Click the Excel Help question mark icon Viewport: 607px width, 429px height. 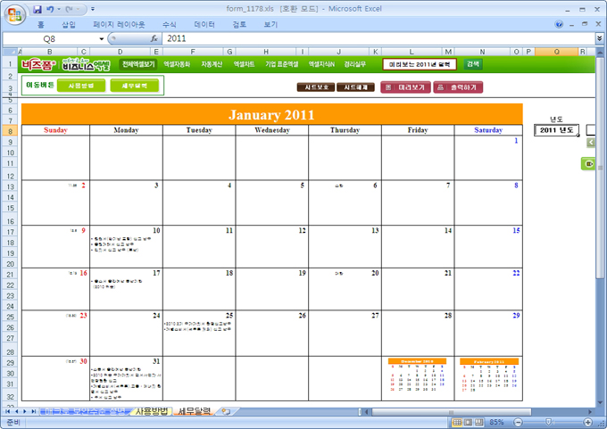click(x=559, y=24)
